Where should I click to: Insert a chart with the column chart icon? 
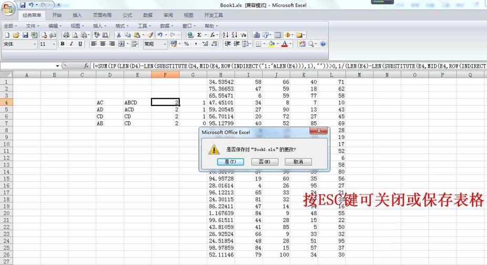point(257,35)
